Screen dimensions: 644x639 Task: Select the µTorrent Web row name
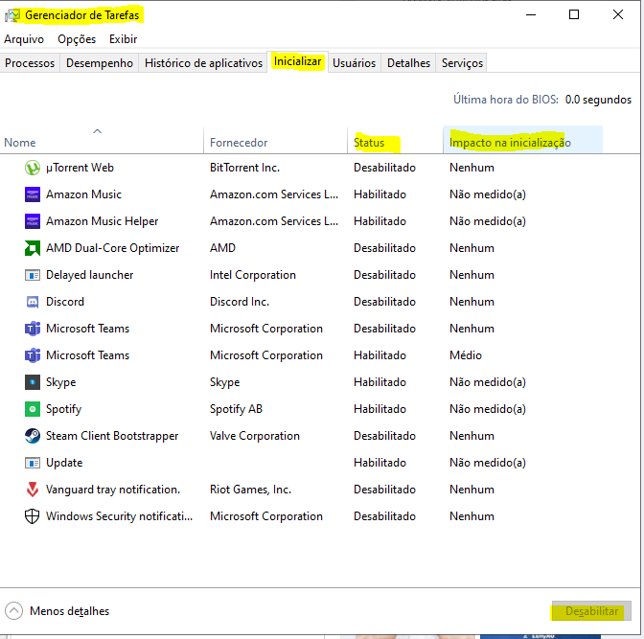[x=80, y=168]
